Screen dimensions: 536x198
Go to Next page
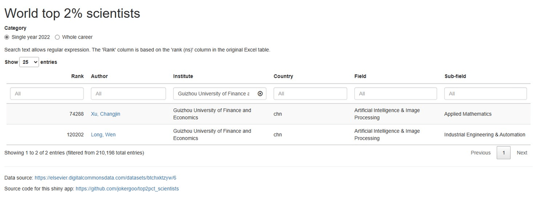522,153
